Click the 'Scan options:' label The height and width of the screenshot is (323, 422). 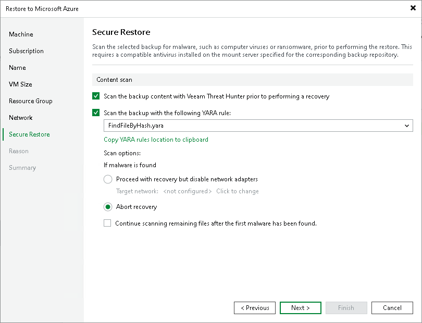click(x=122, y=153)
